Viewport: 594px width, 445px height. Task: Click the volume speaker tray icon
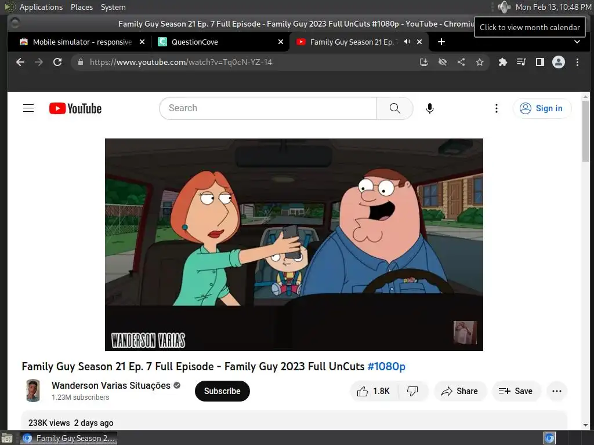tap(504, 7)
